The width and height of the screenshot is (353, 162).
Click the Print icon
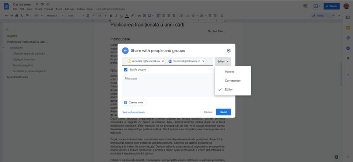(x=17, y=16)
